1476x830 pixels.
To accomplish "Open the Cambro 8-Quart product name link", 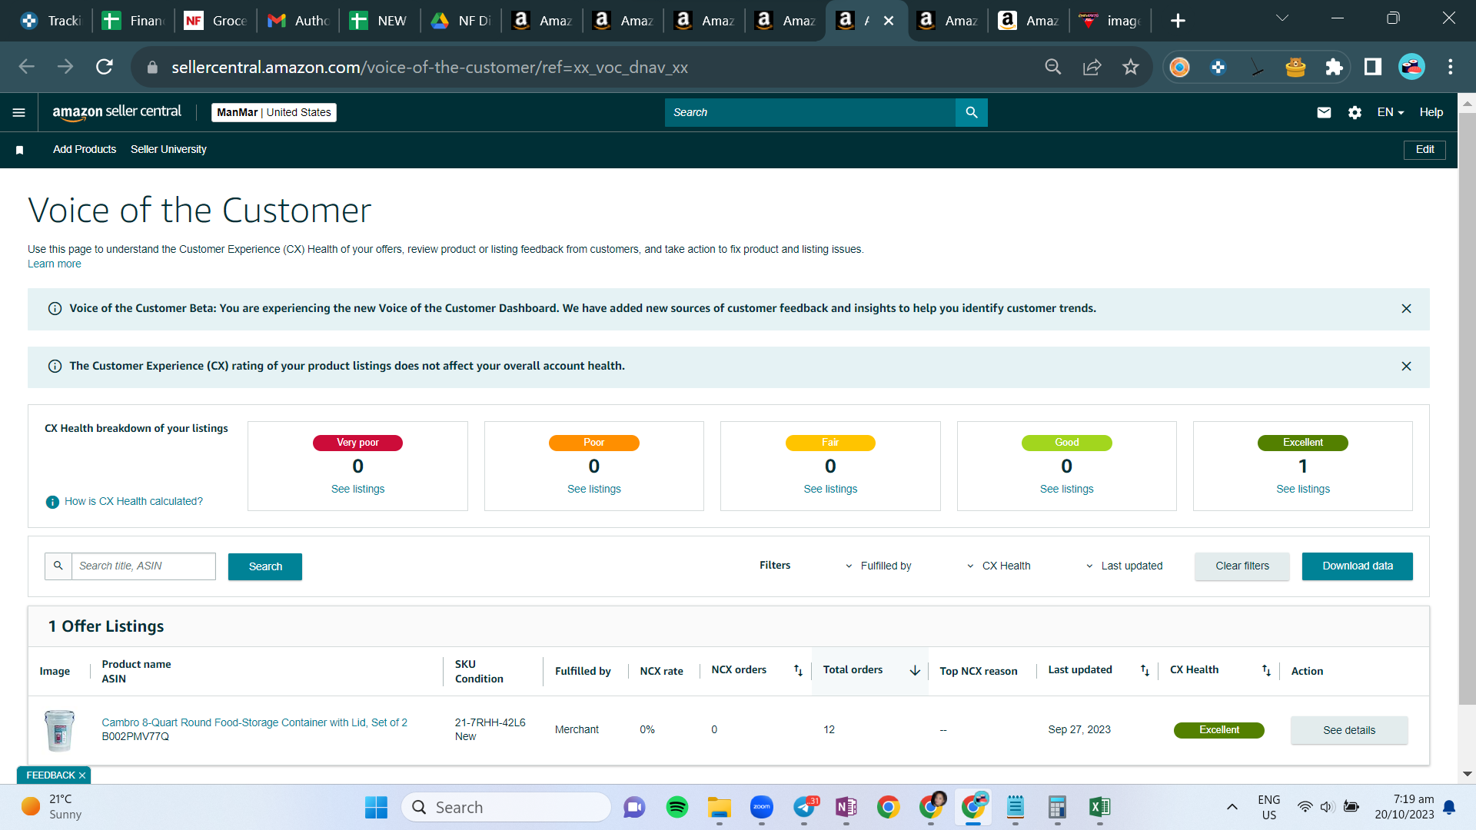I will (x=254, y=723).
